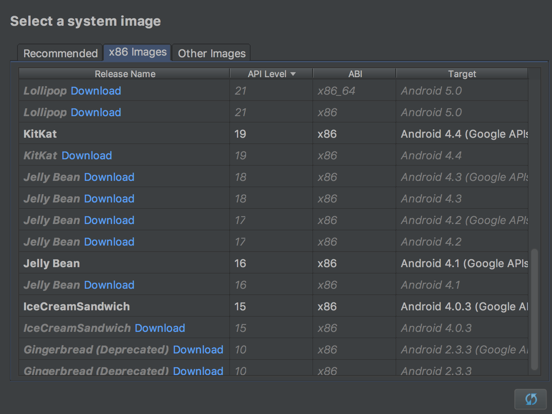
Task: Switch to the Recommended tab
Action: (x=60, y=54)
